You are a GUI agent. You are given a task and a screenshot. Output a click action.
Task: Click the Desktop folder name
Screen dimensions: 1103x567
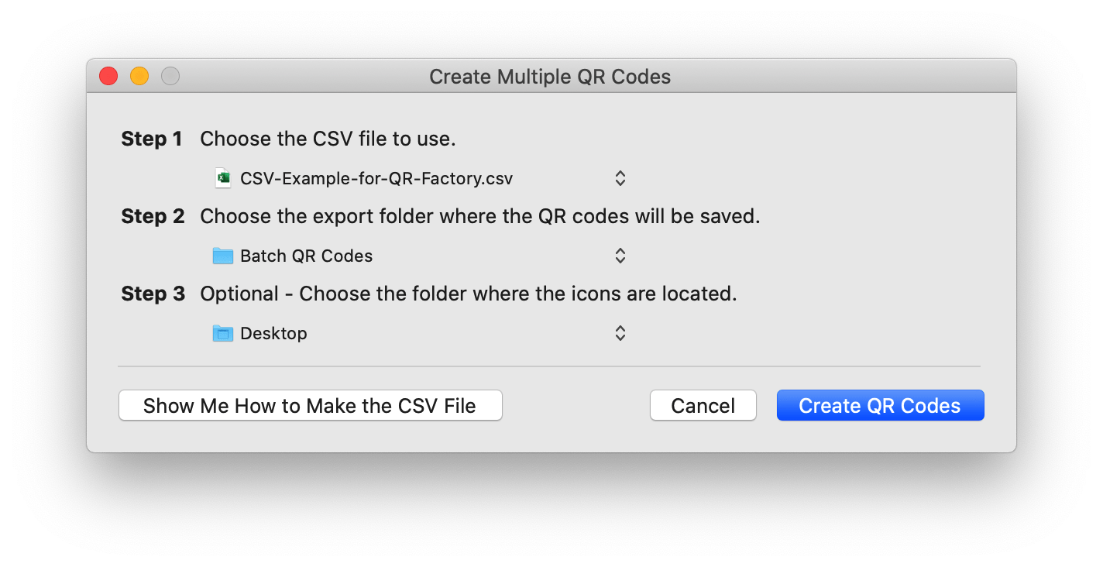[x=273, y=334]
